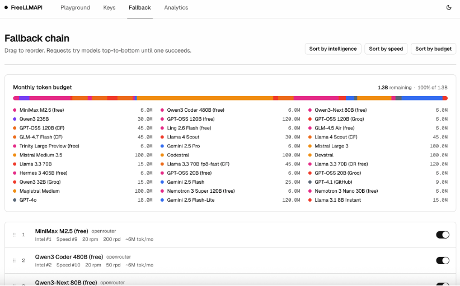This screenshot has height=286, width=460.
Task: Disable the MiniMax M2.5 (free) model toggle
Action: click(443, 235)
